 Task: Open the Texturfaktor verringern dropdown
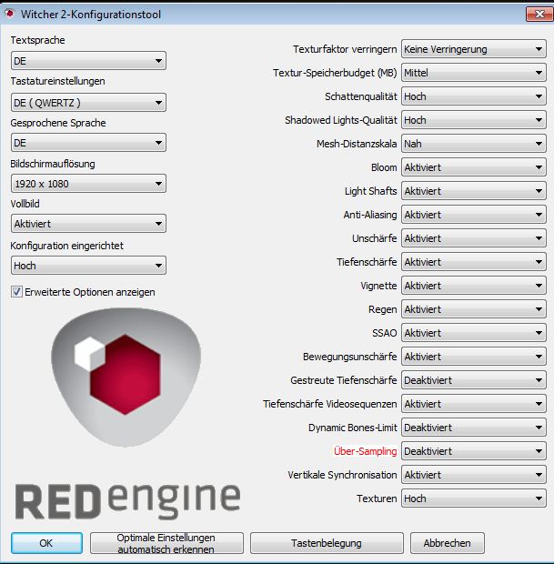pos(474,49)
